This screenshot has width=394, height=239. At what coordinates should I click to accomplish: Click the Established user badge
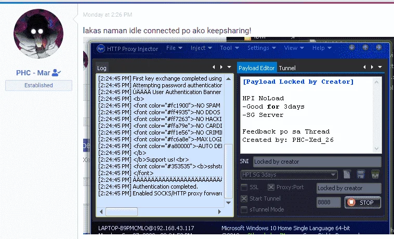[x=38, y=85]
